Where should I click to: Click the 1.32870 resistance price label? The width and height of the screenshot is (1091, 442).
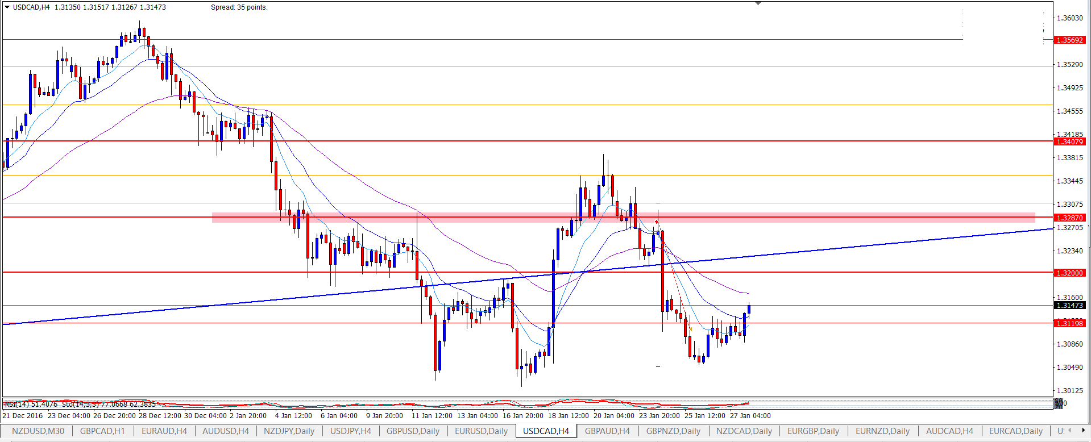click(1070, 218)
